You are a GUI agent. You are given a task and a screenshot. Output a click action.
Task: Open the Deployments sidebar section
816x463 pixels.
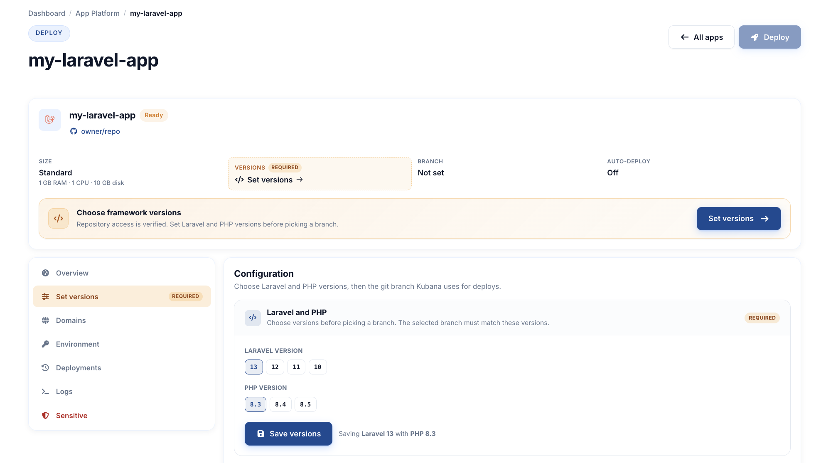122,368
